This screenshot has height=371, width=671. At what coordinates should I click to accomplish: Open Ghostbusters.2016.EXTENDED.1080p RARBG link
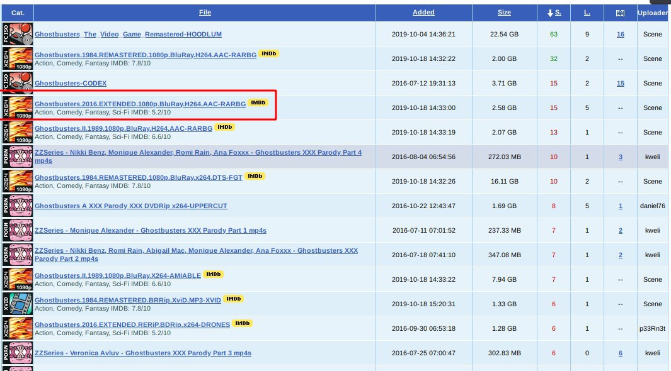pyautogui.click(x=141, y=104)
